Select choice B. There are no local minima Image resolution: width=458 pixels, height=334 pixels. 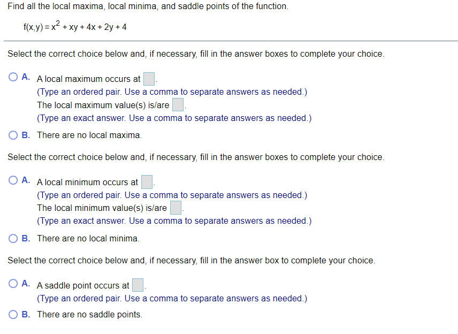[12, 238]
